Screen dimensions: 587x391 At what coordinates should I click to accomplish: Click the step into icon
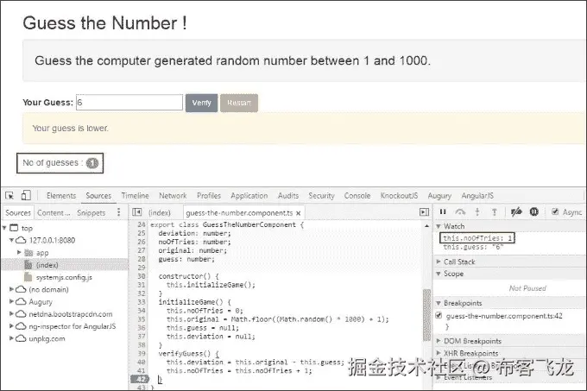pyautogui.click(x=477, y=211)
